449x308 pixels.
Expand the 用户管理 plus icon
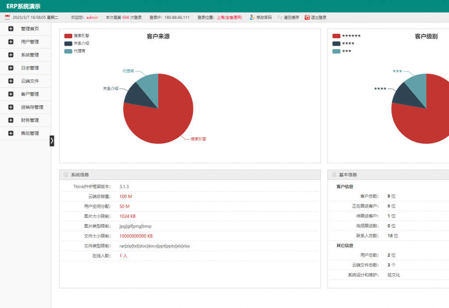(11, 42)
